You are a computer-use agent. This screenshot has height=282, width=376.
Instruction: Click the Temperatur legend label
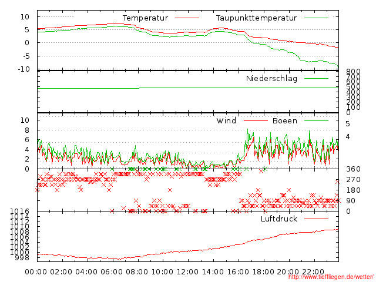pos(145,18)
